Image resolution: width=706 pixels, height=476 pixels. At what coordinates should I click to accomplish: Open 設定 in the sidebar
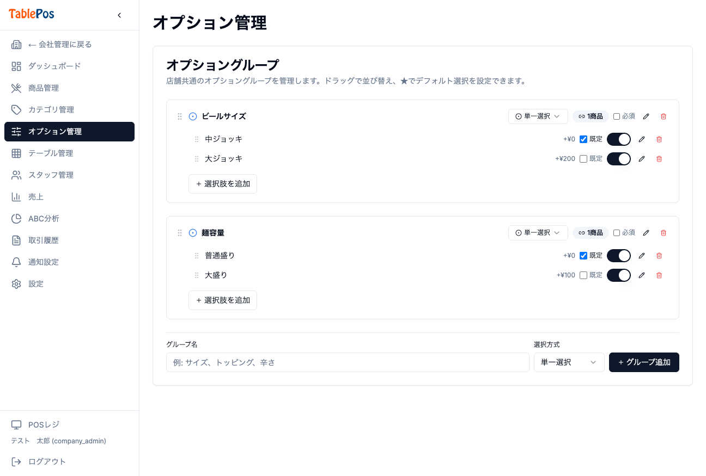click(x=69, y=284)
